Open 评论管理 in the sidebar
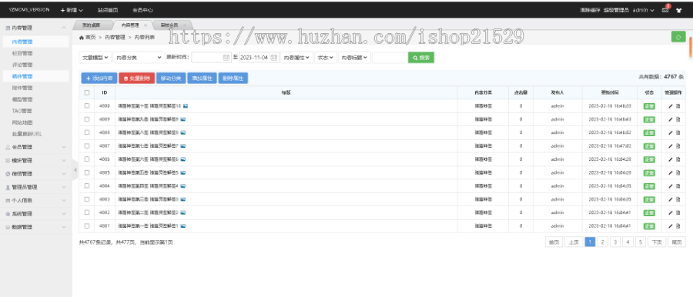693x297 pixels. tap(22, 65)
